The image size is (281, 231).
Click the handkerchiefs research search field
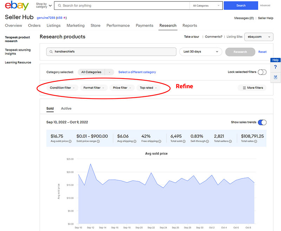111,52
